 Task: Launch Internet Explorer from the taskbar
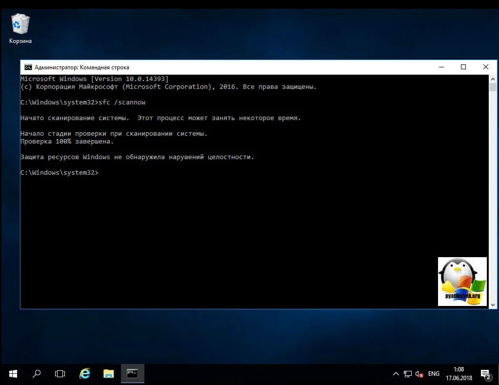point(84,373)
